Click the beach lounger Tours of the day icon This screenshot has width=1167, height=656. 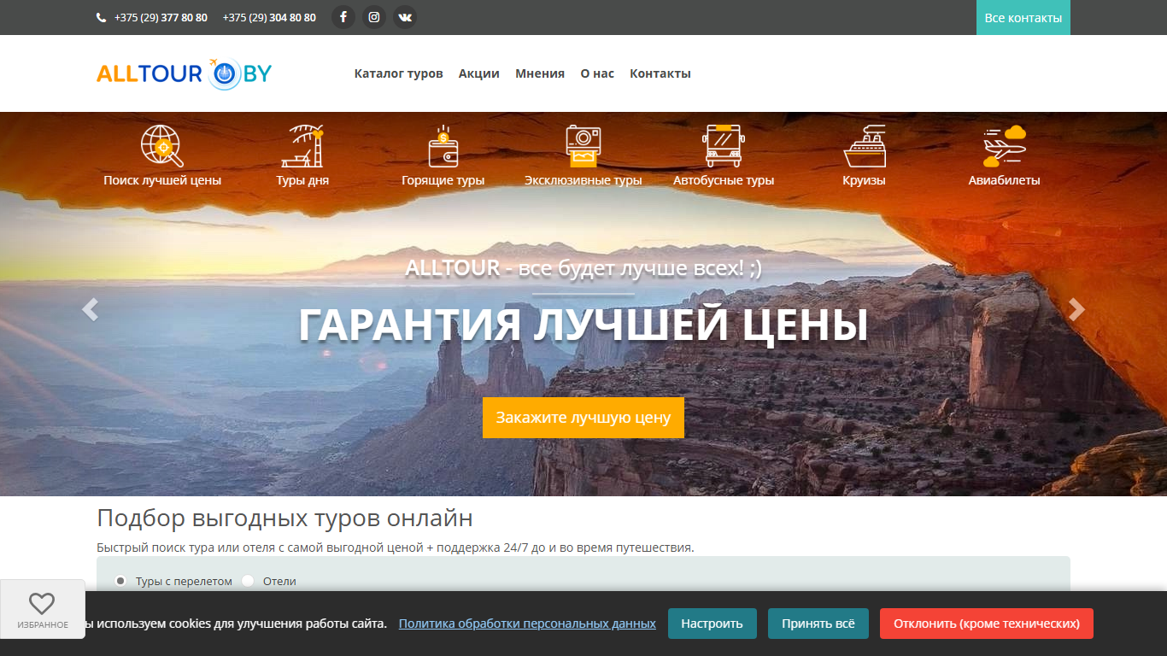point(302,146)
